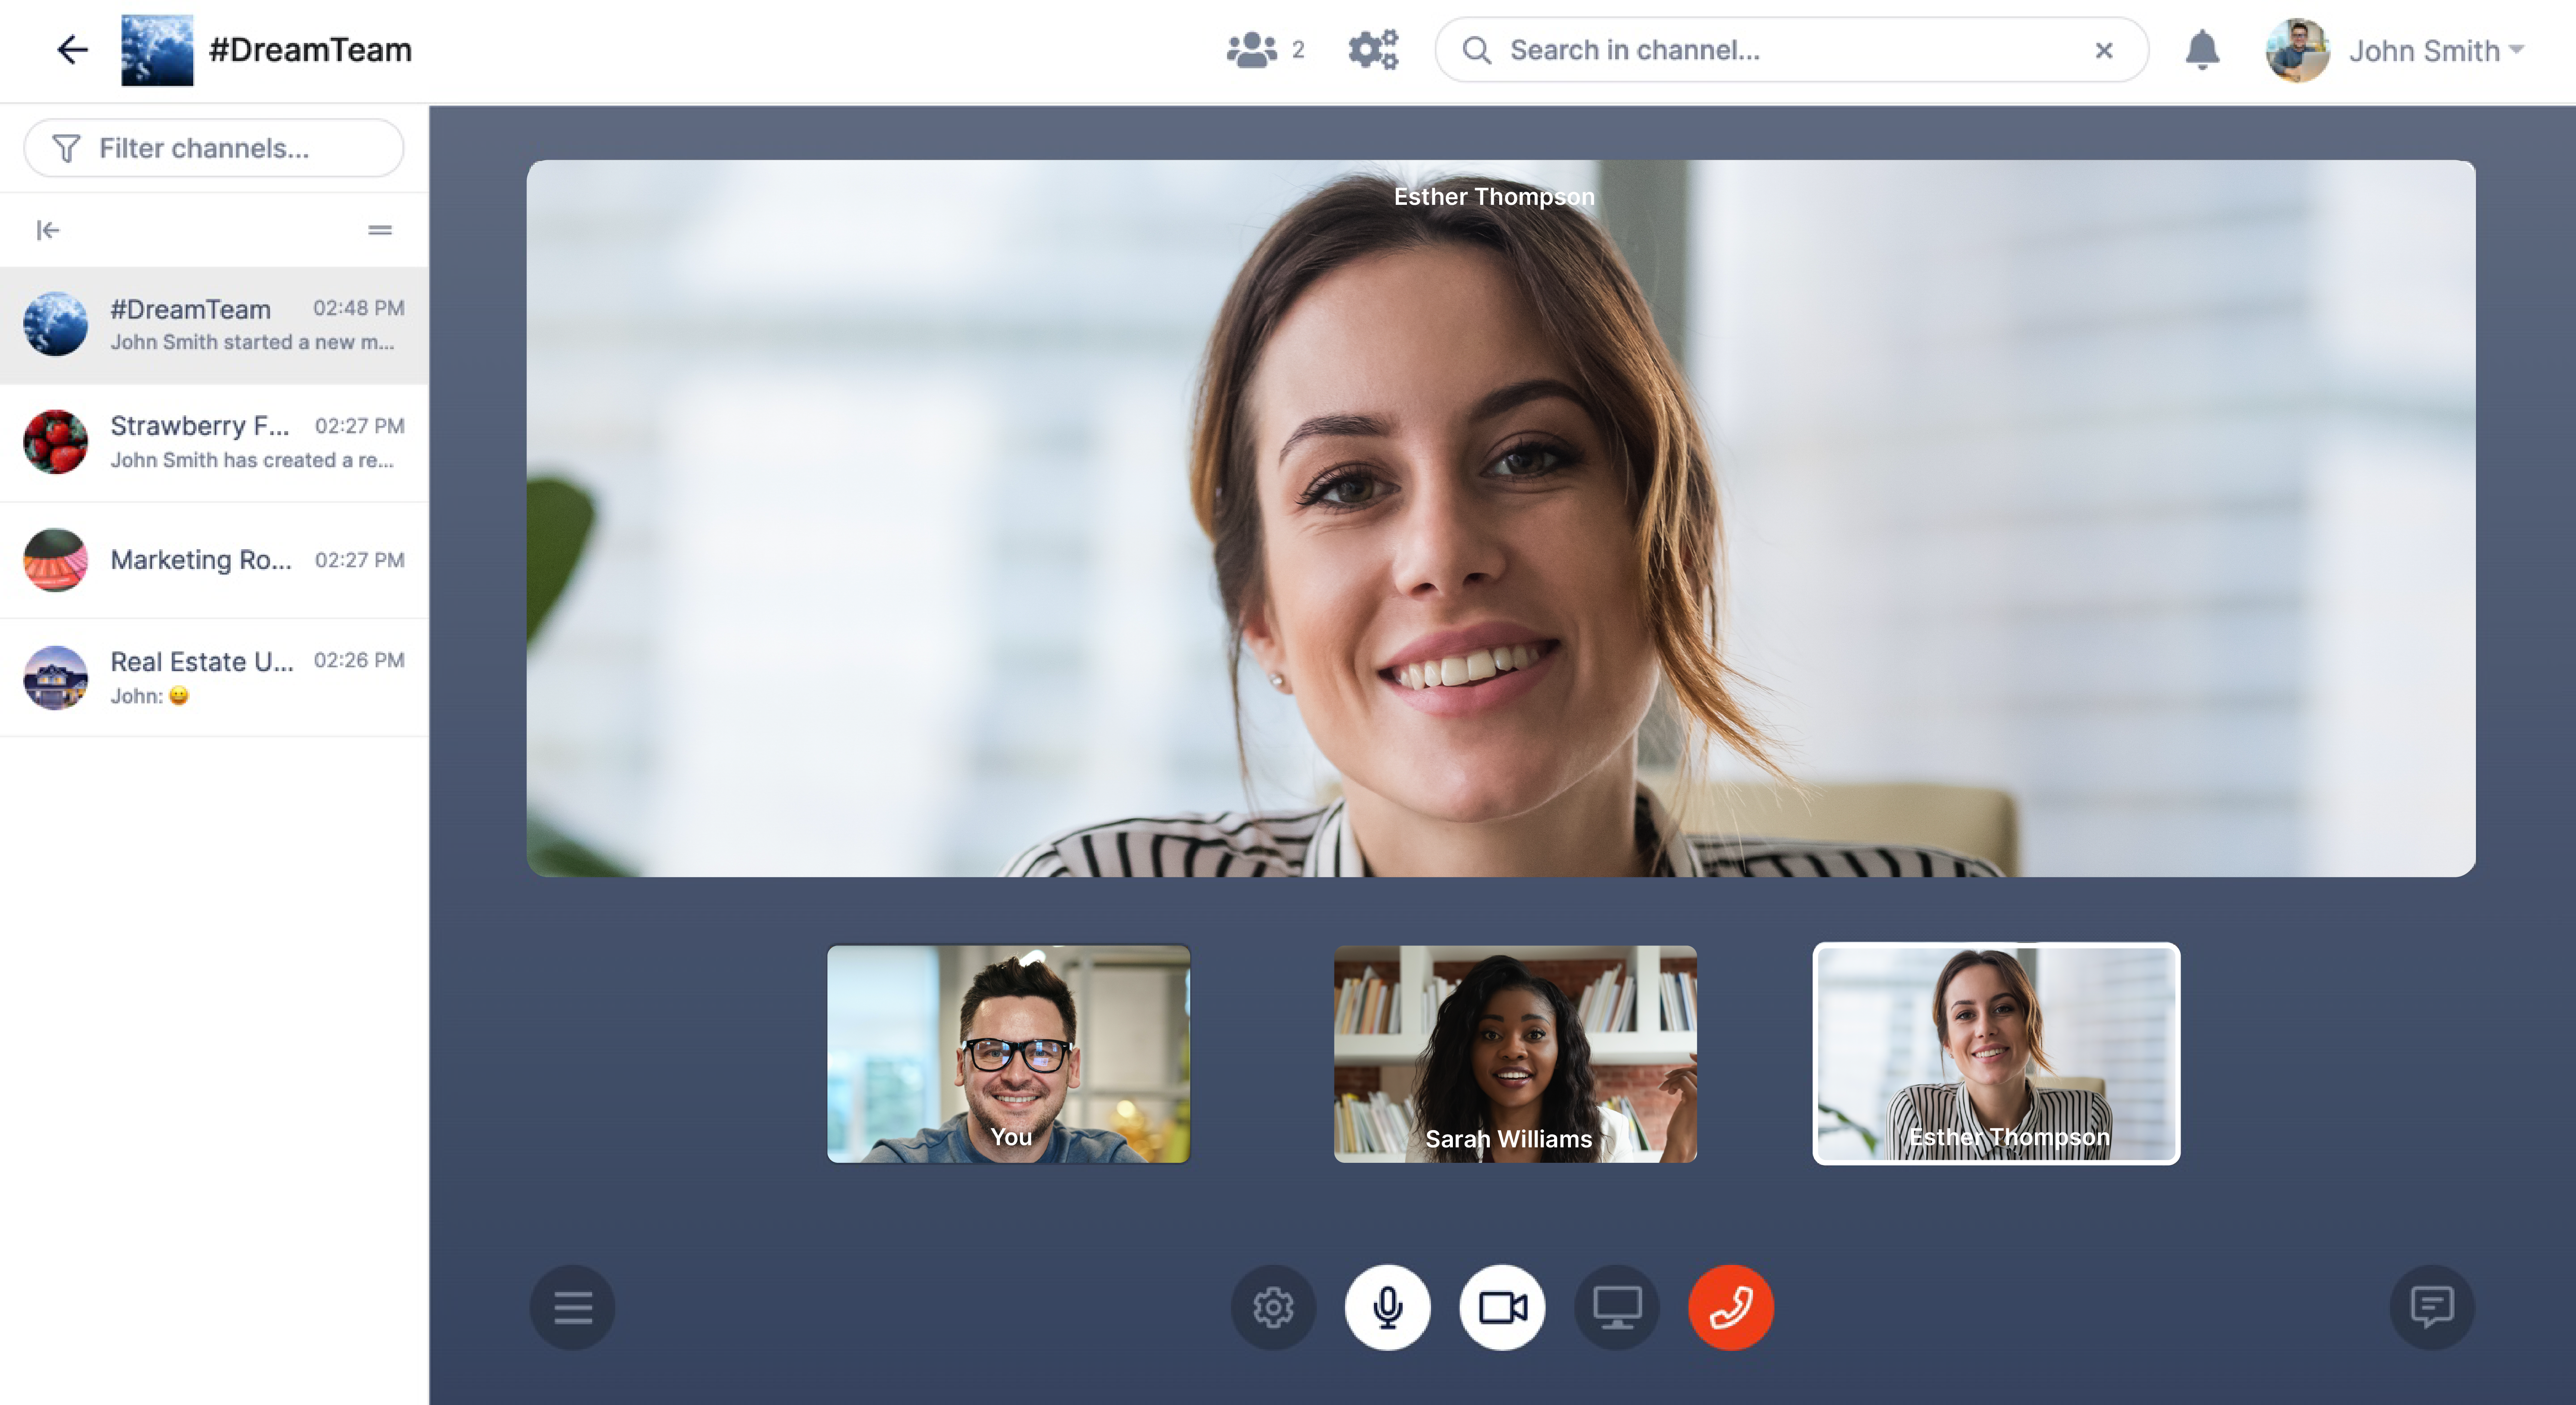Click the magnifier icon in search box

pyautogui.click(x=1476, y=49)
